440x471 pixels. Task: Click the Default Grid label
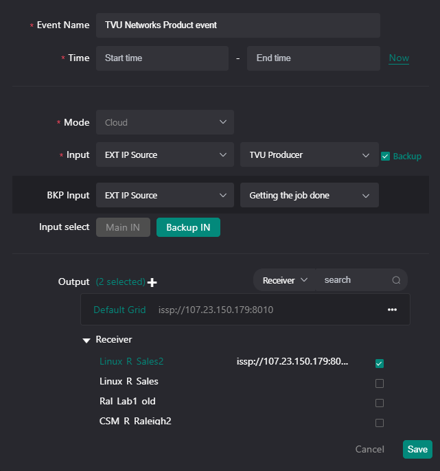(119, 310)
